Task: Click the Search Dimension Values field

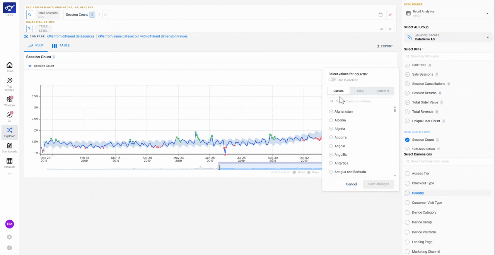Action: point(360,101)
